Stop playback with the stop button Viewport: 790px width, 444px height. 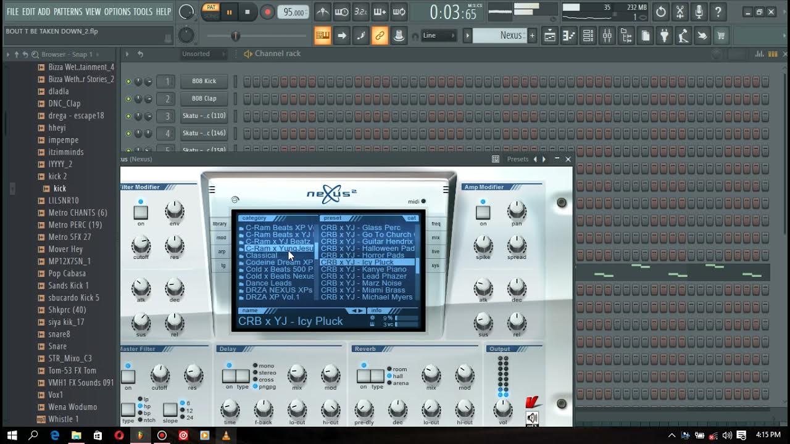point(247,12)
